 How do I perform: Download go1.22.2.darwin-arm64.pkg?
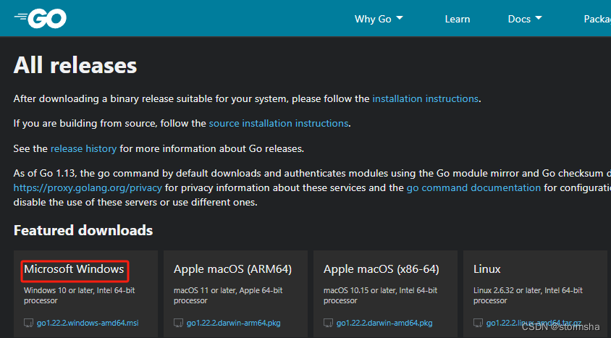click(x=233, y=323)
